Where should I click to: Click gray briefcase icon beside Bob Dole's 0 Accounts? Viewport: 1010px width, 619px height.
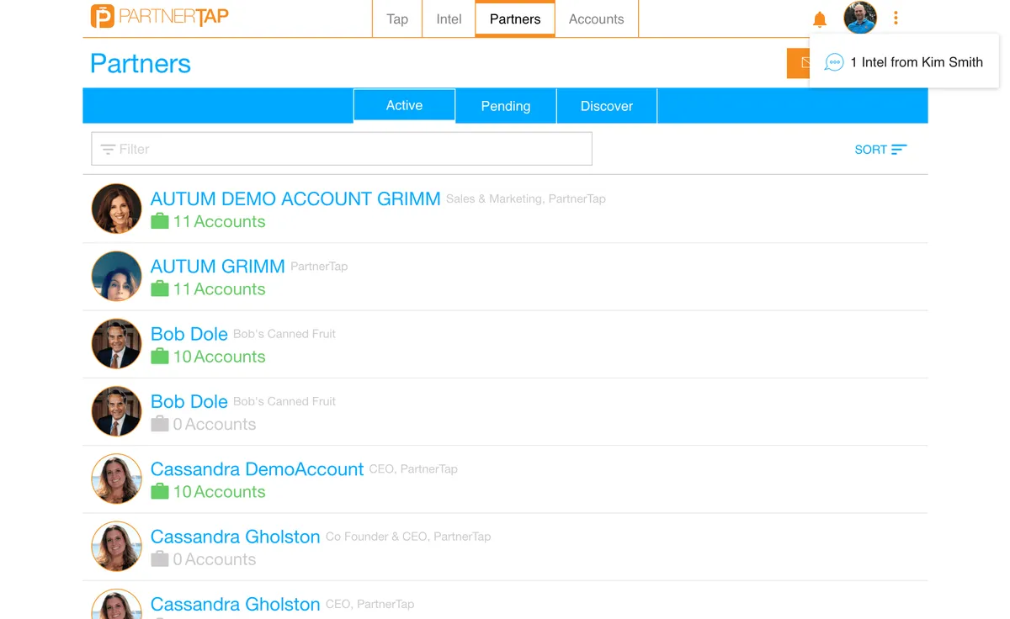(160, 425)
